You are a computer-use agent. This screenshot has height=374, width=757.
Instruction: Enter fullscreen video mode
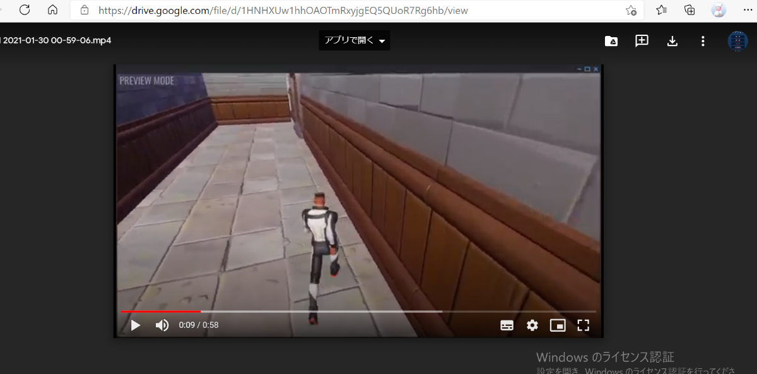pos(584,325)
